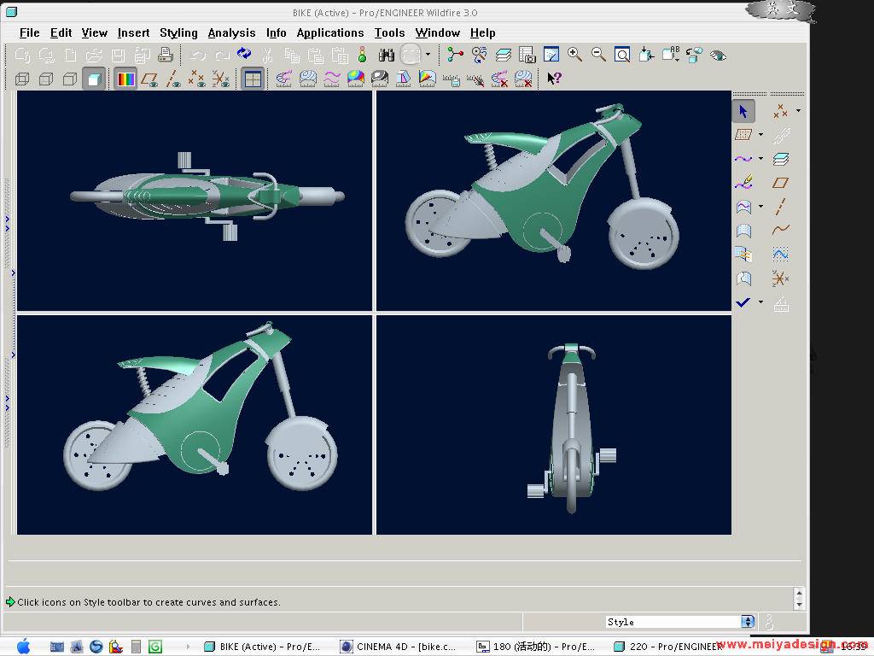Click the datum plane tool in right toolbar
Image resolution: width=874 pixels, height=656 pixels.
[x=780, y=183]
